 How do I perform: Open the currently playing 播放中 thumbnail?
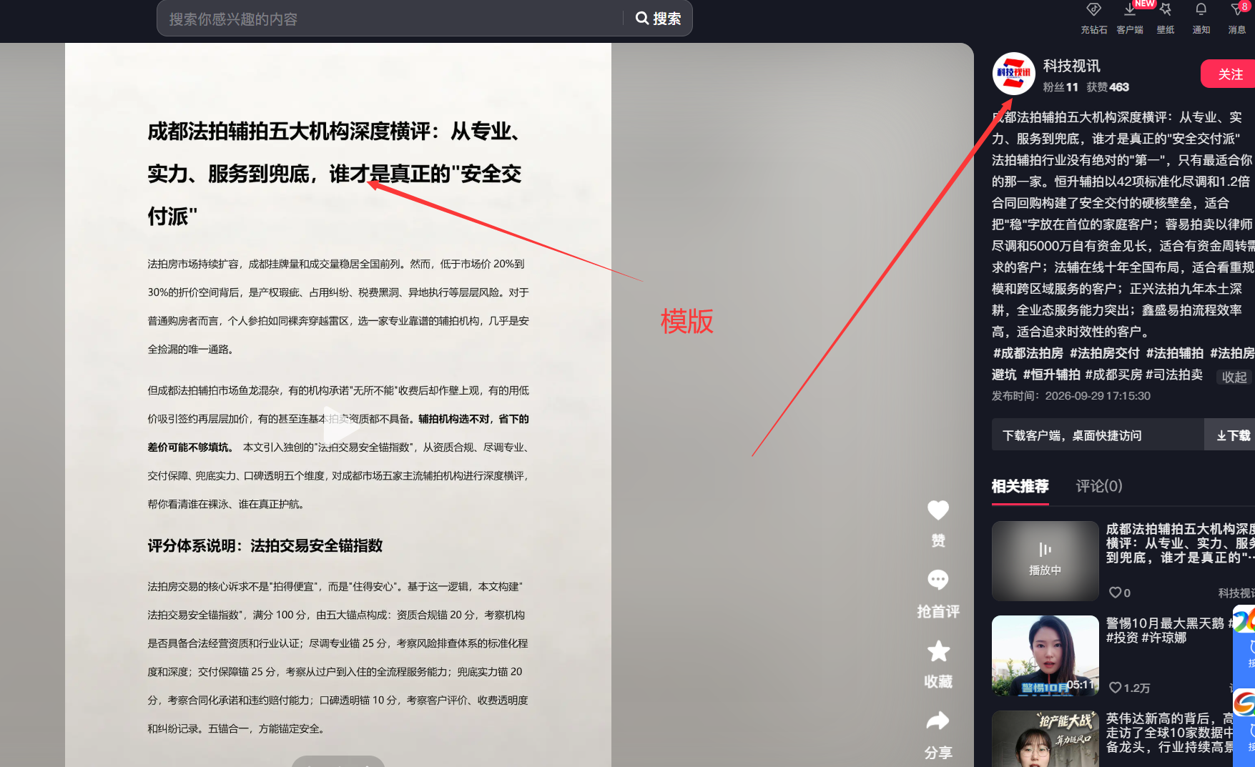coord(1045,560)
